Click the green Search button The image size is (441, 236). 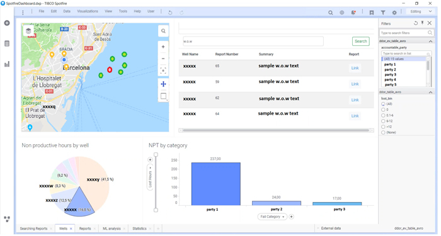(360, 42)
